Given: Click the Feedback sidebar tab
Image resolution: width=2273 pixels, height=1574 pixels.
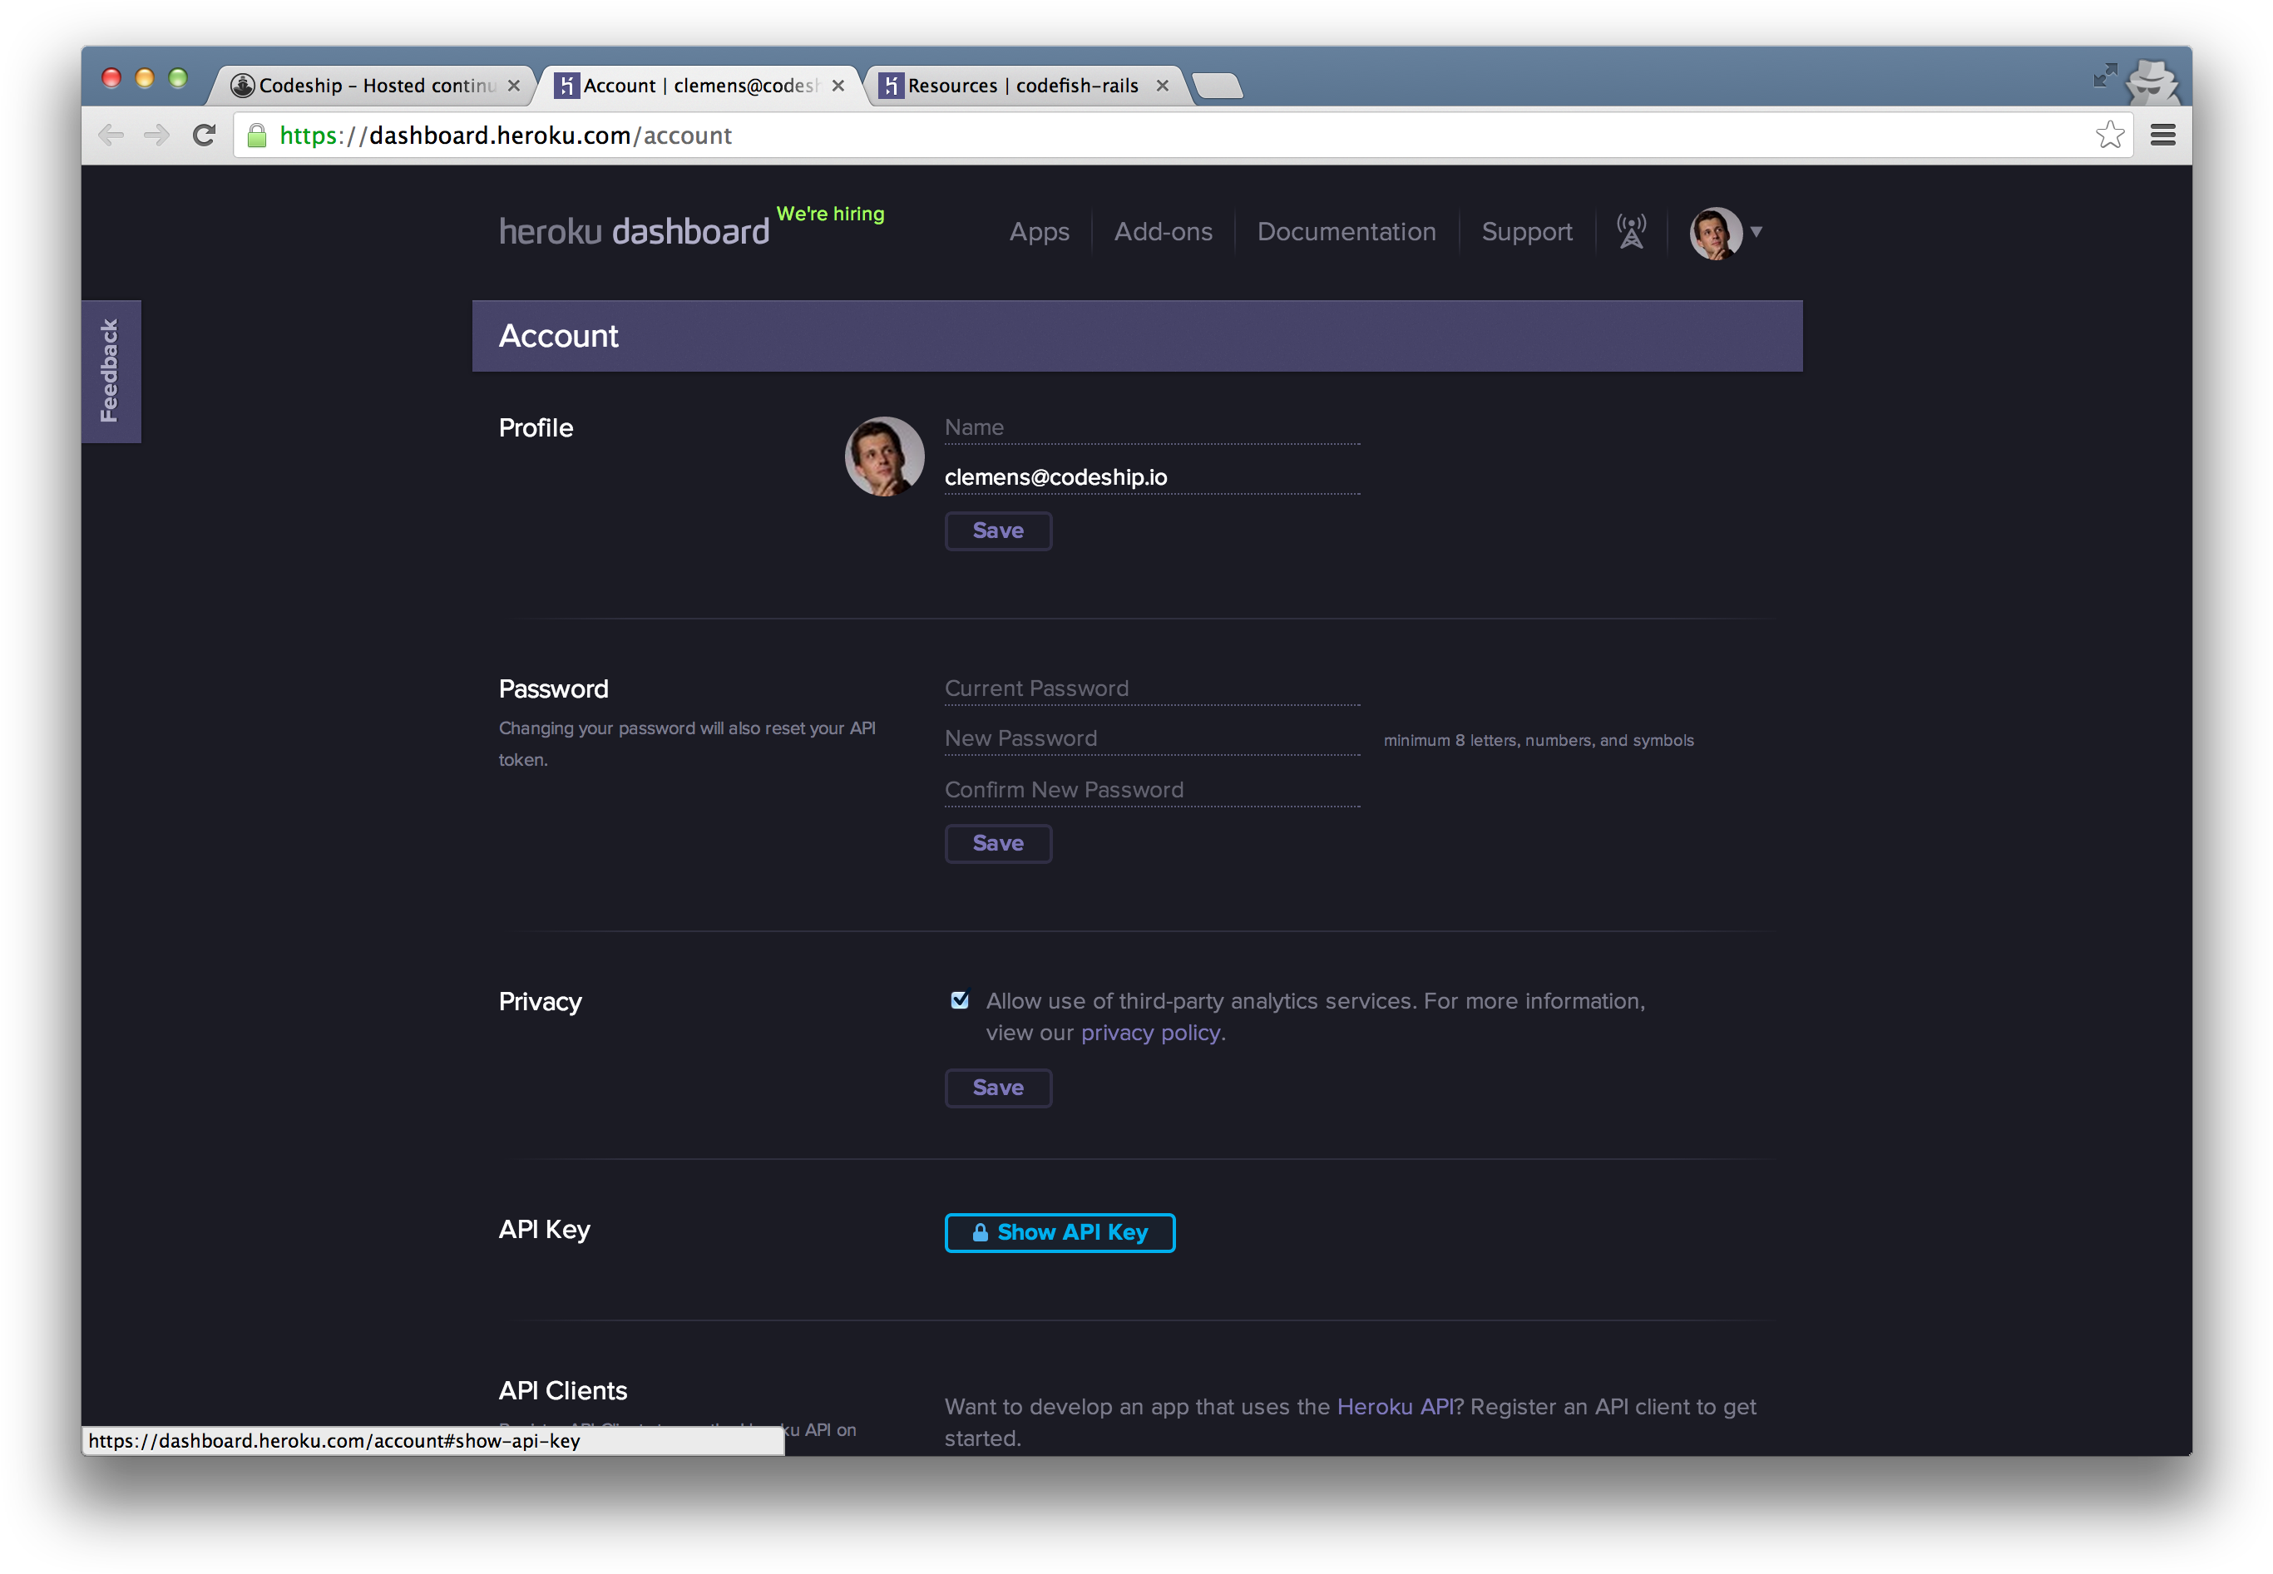Looking at the screenshot, I should (111, 372).
